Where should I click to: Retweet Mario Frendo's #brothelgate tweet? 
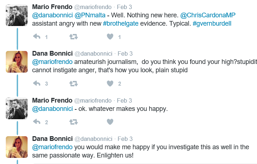[x=74, y=36]
